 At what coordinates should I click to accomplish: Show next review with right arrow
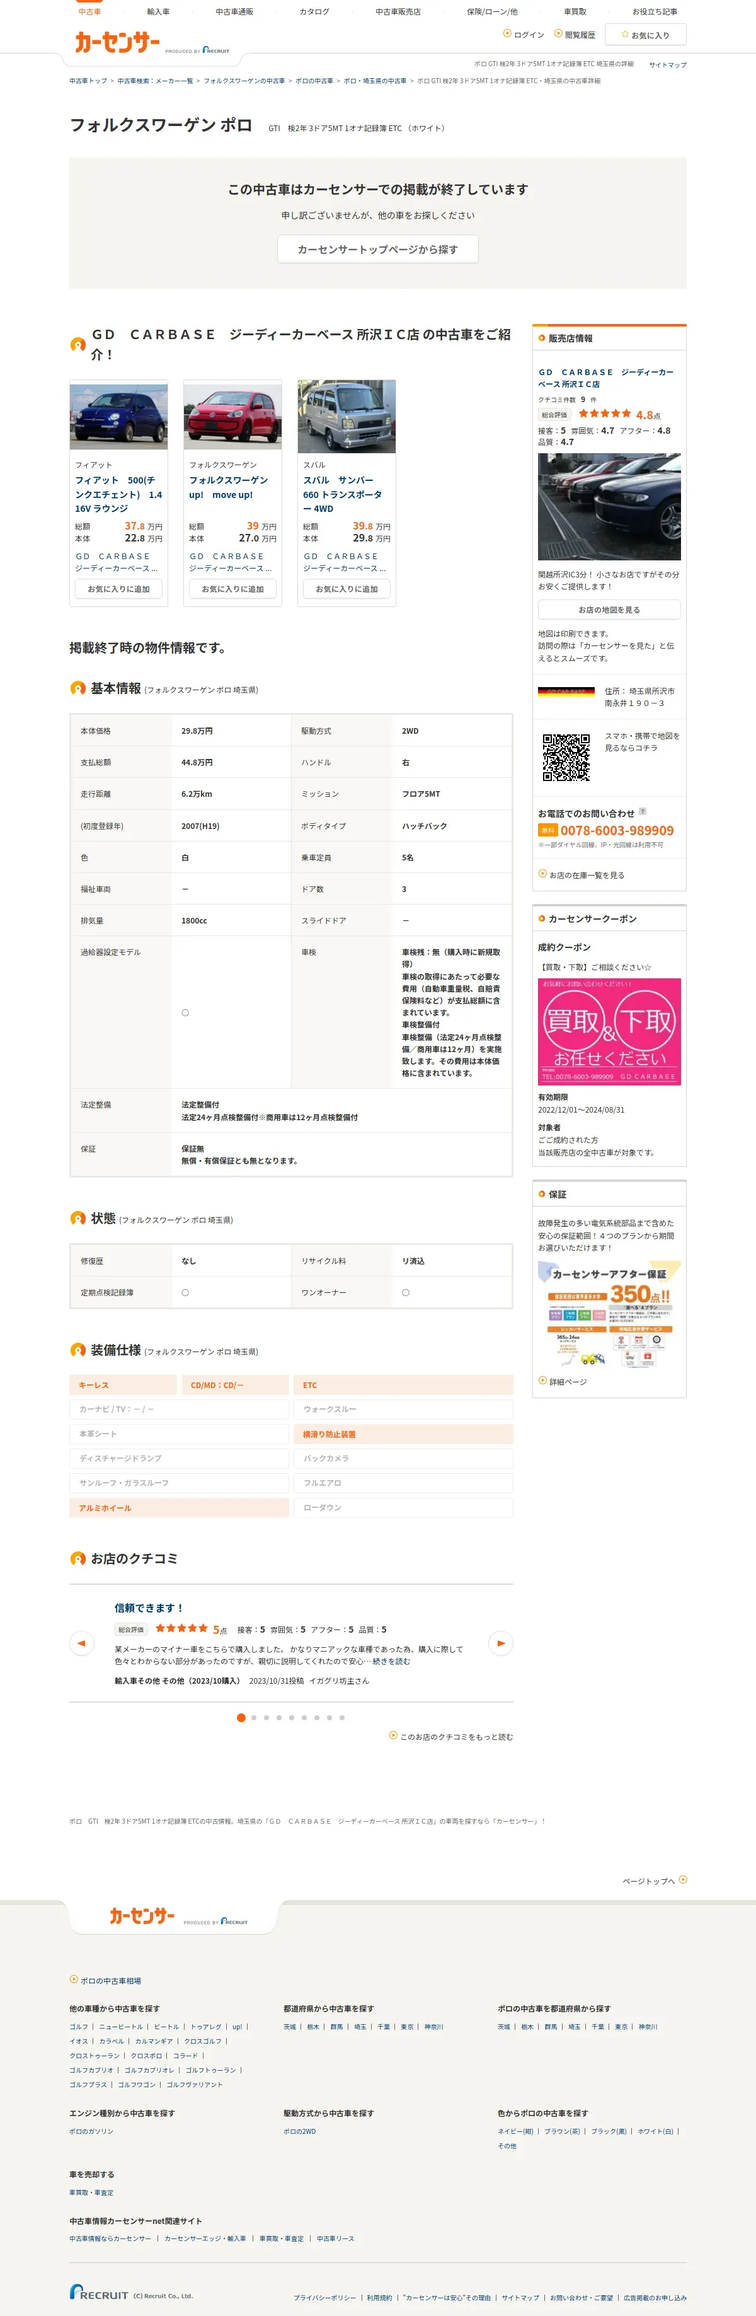pyautogui.click(x=501, y=1643)
